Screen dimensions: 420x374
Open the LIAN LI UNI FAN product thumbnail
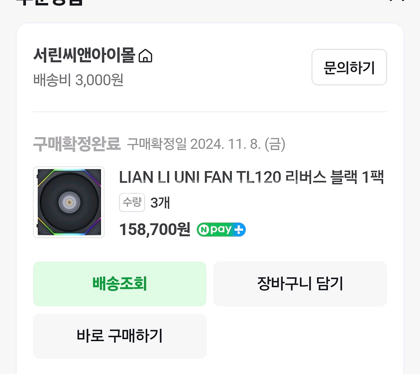(69, 202)
